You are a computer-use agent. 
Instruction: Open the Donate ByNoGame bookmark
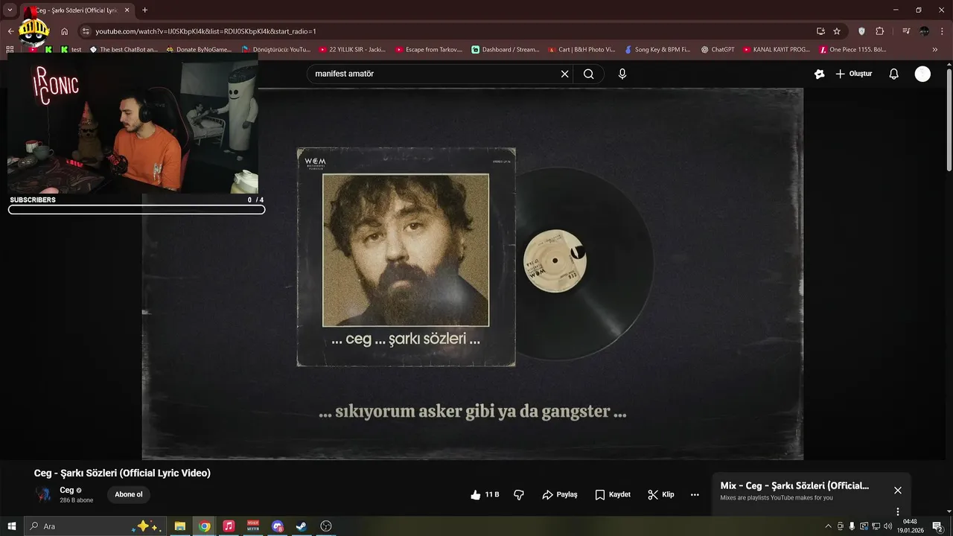click(x=199, y=50)
